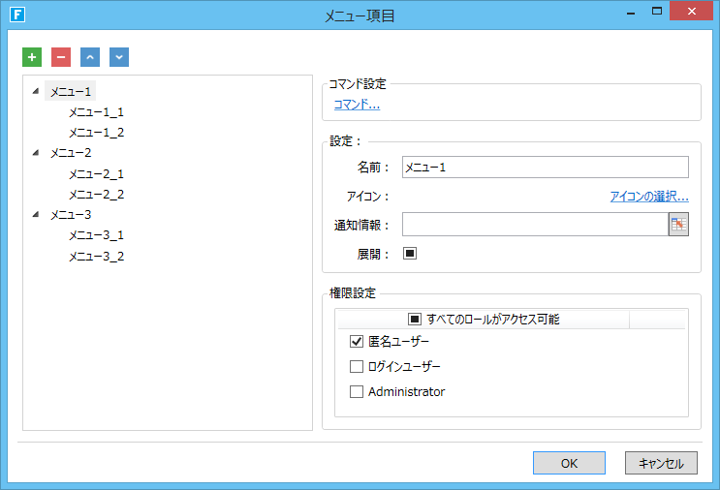Collapse the メニュー1 tree node
The width and height of the screenshot is (720, 490).
pos(36,91)
